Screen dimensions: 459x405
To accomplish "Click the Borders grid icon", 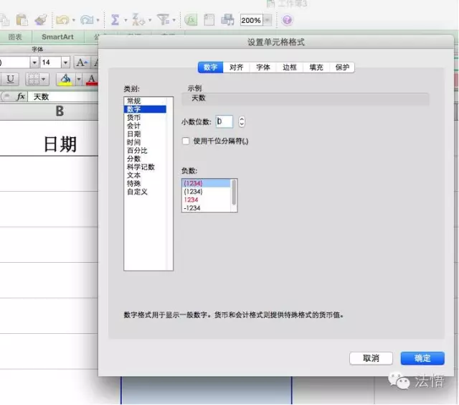I will click(33, 79).
